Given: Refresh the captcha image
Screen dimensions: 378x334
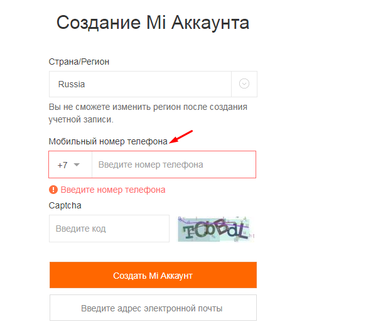Looking at the screenshot, I should [x=213, y=229].
